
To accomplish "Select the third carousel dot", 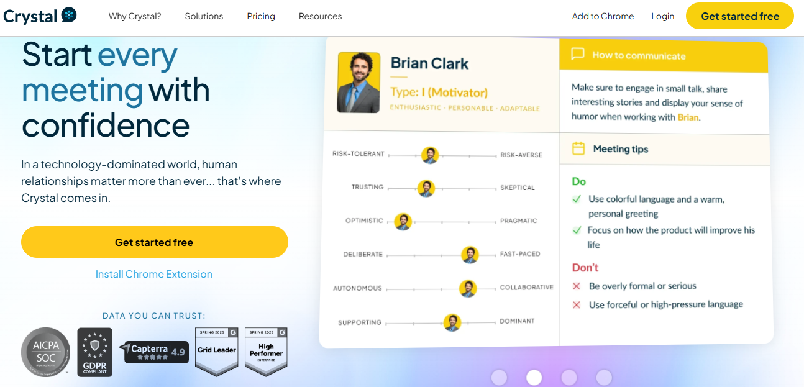I will tap(569, 377).
